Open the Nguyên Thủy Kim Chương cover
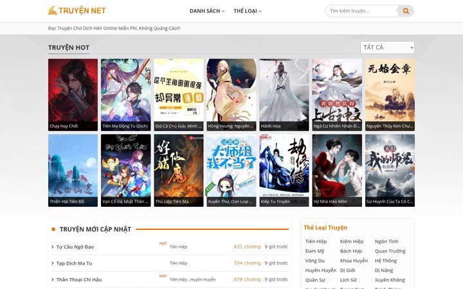 pos(390,94)
